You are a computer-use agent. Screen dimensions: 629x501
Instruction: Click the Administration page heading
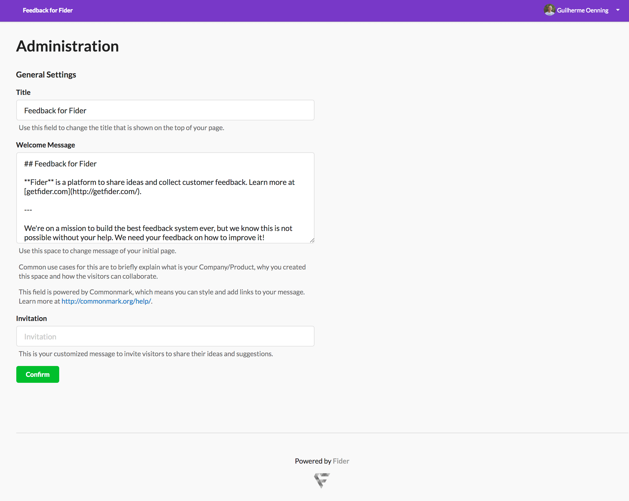click(67, 46)
